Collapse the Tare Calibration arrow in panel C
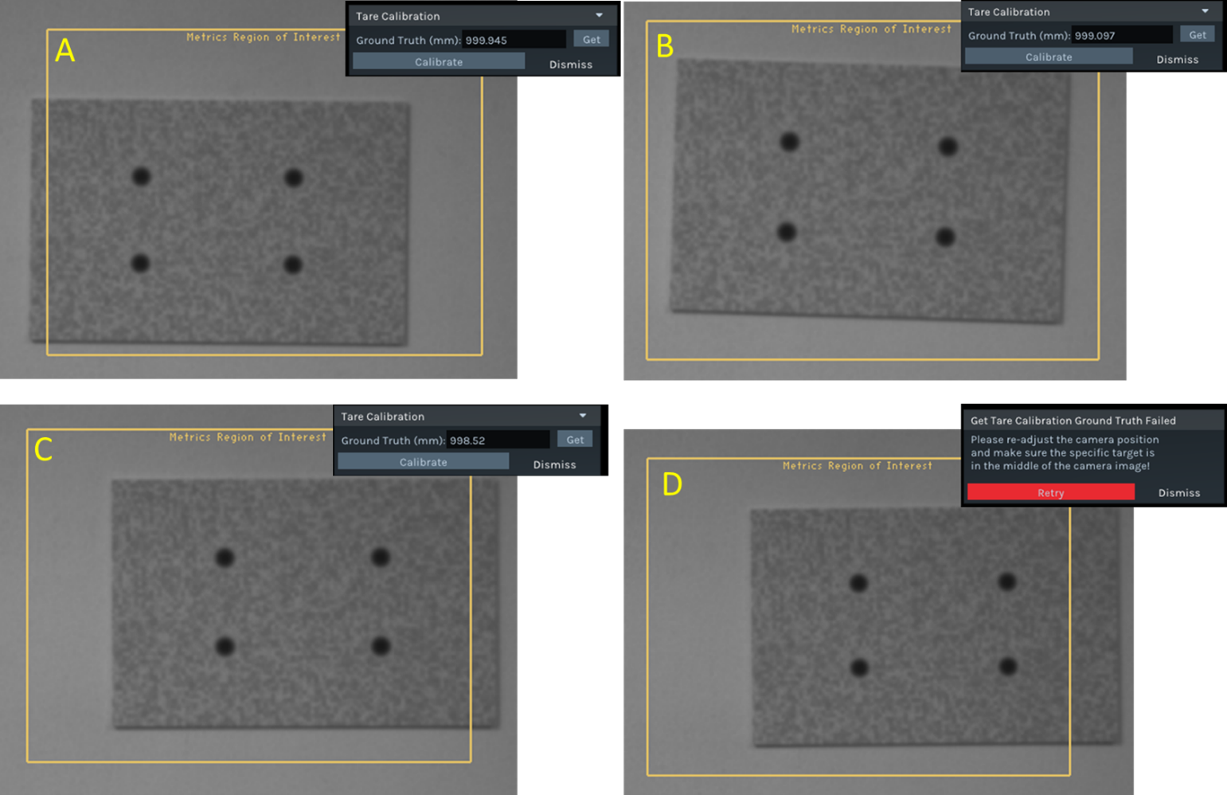 coord(583,416)
